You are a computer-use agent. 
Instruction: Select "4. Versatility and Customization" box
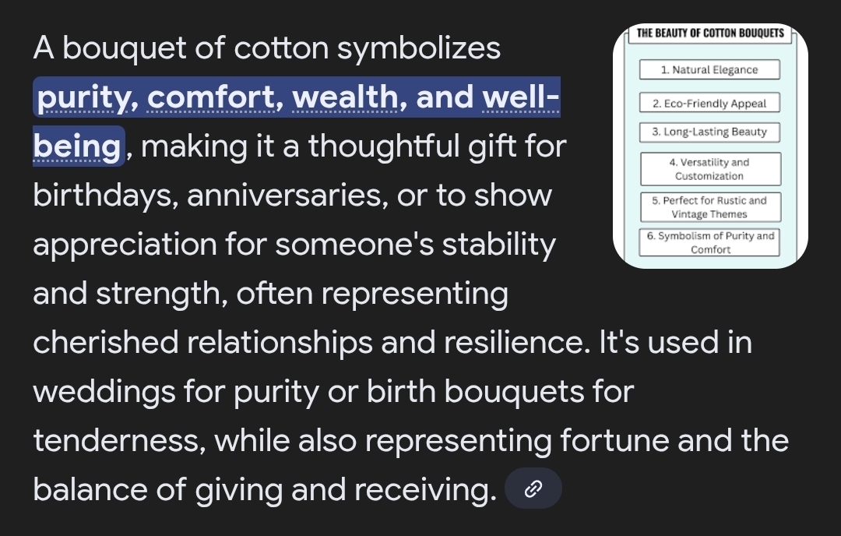(x=709, y=169)
